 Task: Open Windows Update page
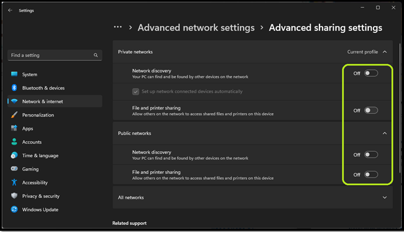click(55, 209)
